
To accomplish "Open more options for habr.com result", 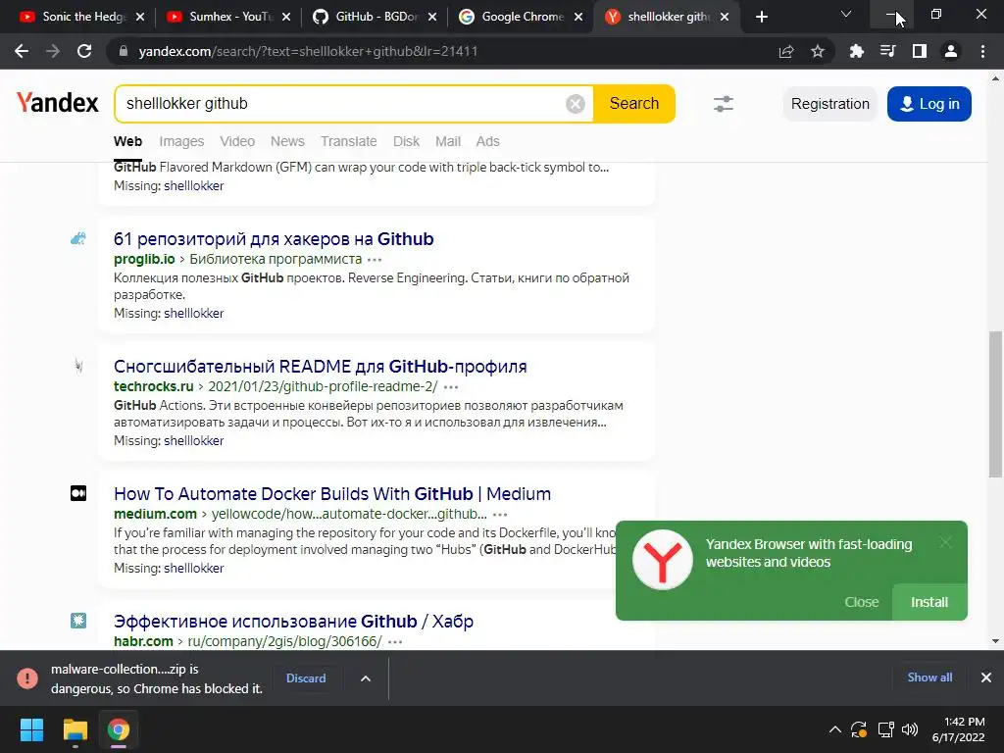I will point(395,641).
